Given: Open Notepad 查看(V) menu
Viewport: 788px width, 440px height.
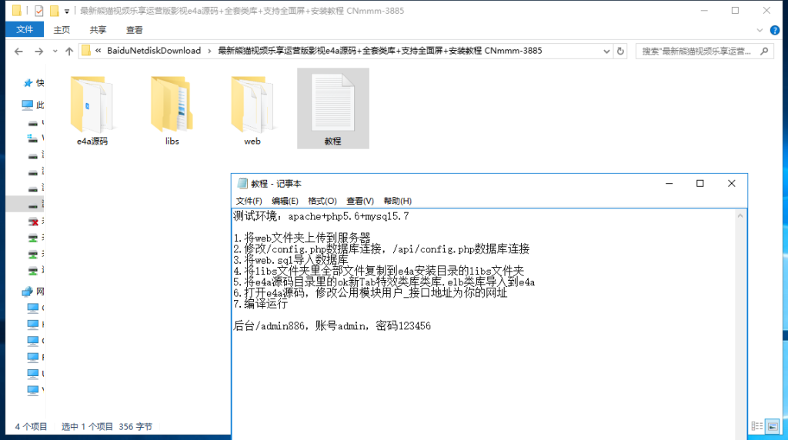Looking at the screenshot, I should 360,201.
